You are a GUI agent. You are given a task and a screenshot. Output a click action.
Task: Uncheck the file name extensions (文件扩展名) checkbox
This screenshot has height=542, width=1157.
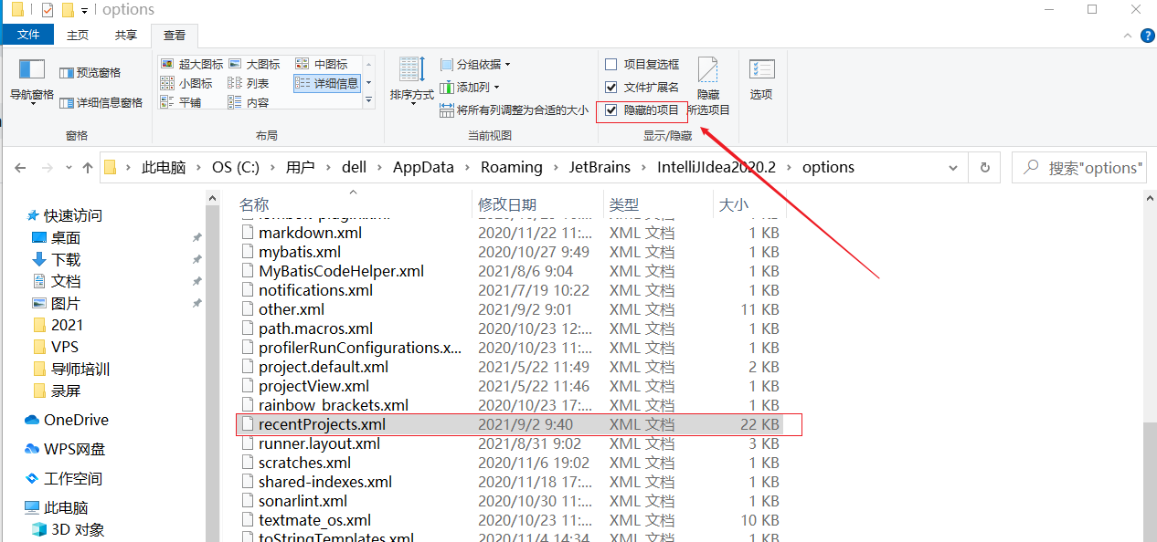coord(611,87)
